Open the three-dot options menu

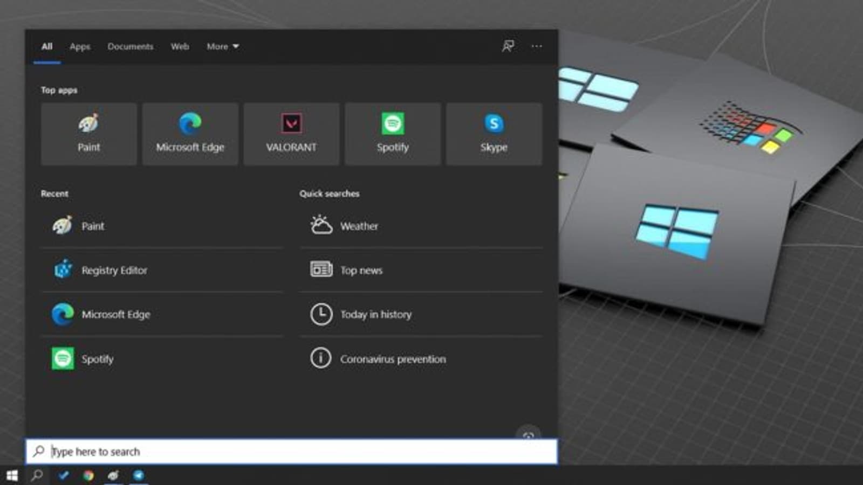(537, 46)
